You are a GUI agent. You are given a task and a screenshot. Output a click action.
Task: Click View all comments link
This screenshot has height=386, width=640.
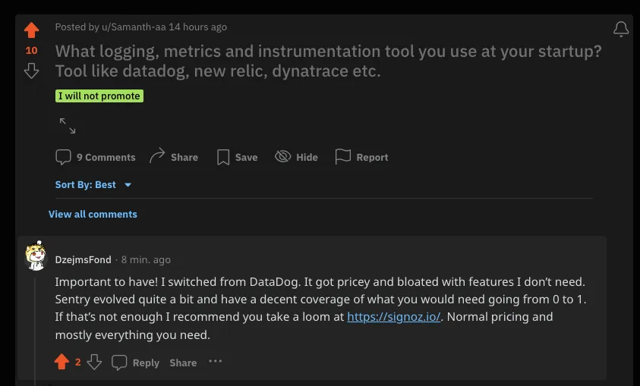click(x=93, y=215)
